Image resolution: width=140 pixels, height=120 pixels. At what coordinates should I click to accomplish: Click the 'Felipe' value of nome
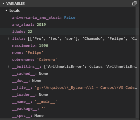[34, 53]
